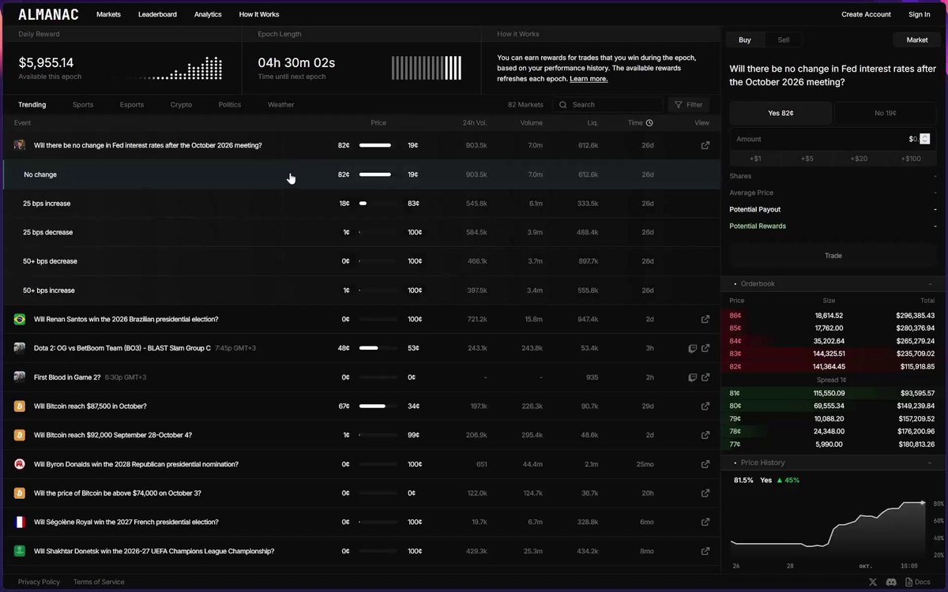Click the Brazil flag icon for the Renan Santos market

click(x=20, y=319)
